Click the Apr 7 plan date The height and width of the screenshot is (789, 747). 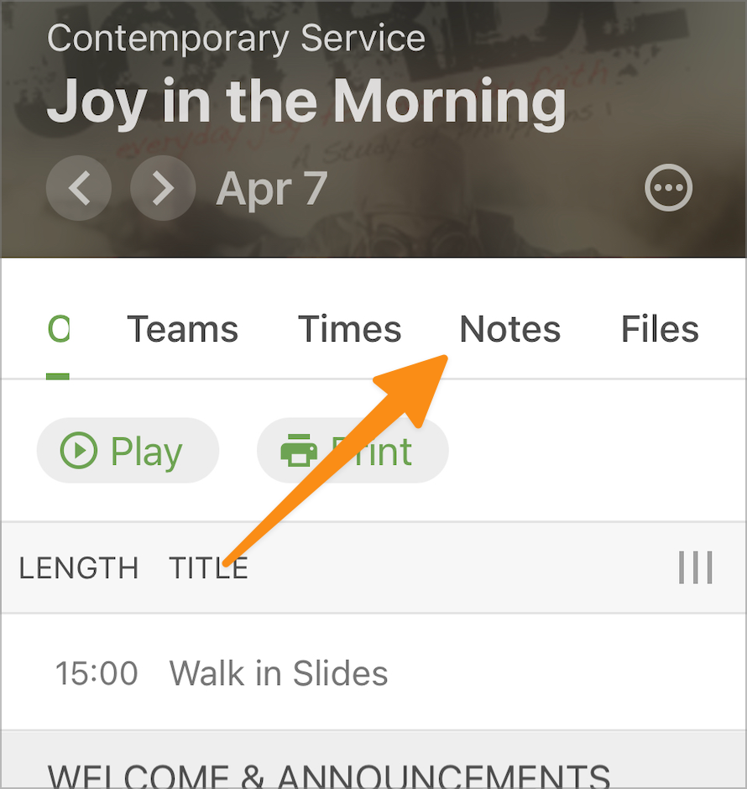click(x=272, y=189)
